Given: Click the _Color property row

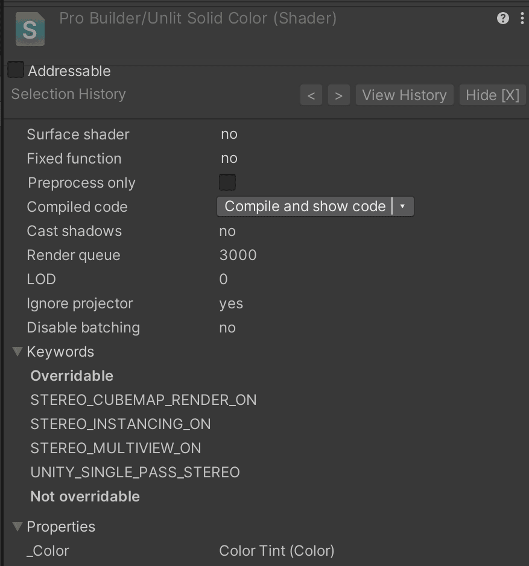Looking at the screenshot, I should (48, 551).
